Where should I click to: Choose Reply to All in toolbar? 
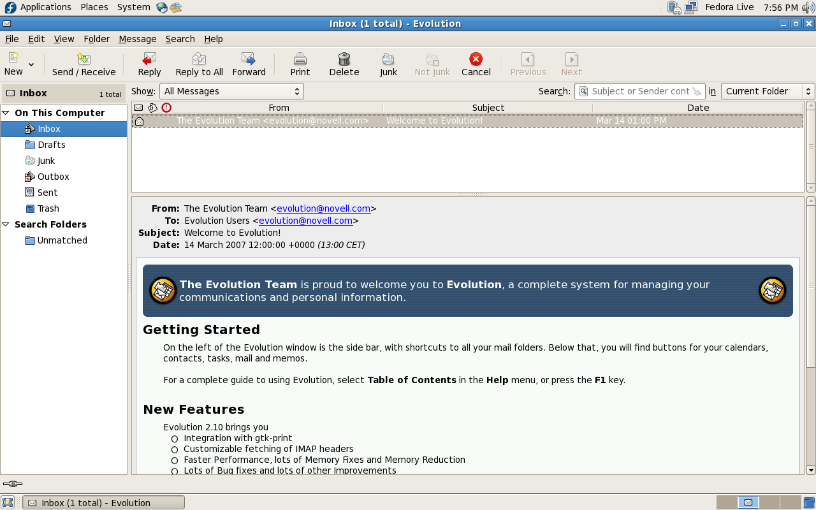pyautogui.click(x=199, y=64)
